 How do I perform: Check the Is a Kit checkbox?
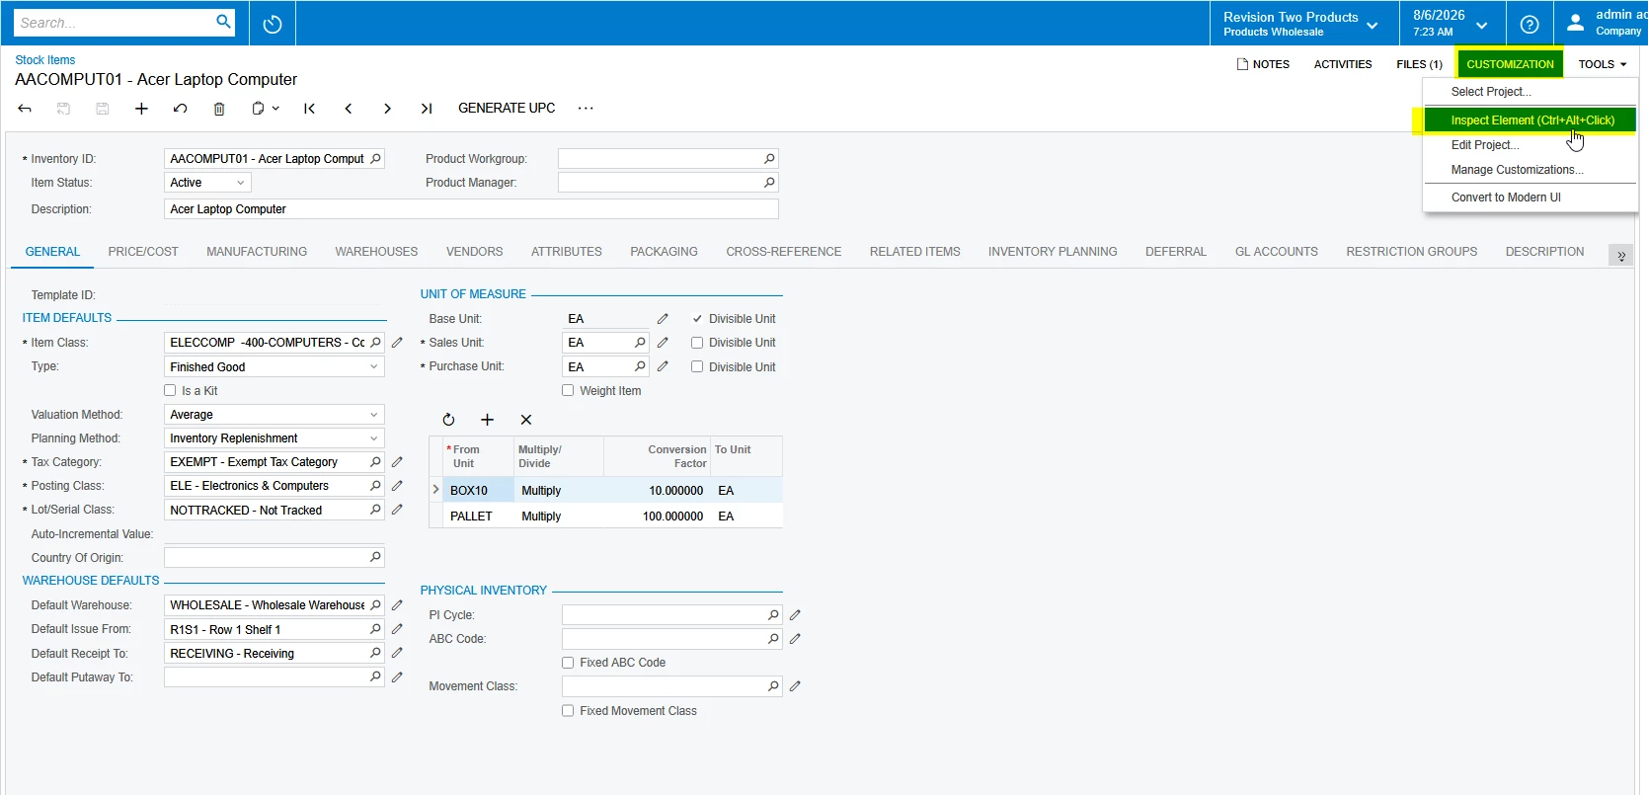170,390
